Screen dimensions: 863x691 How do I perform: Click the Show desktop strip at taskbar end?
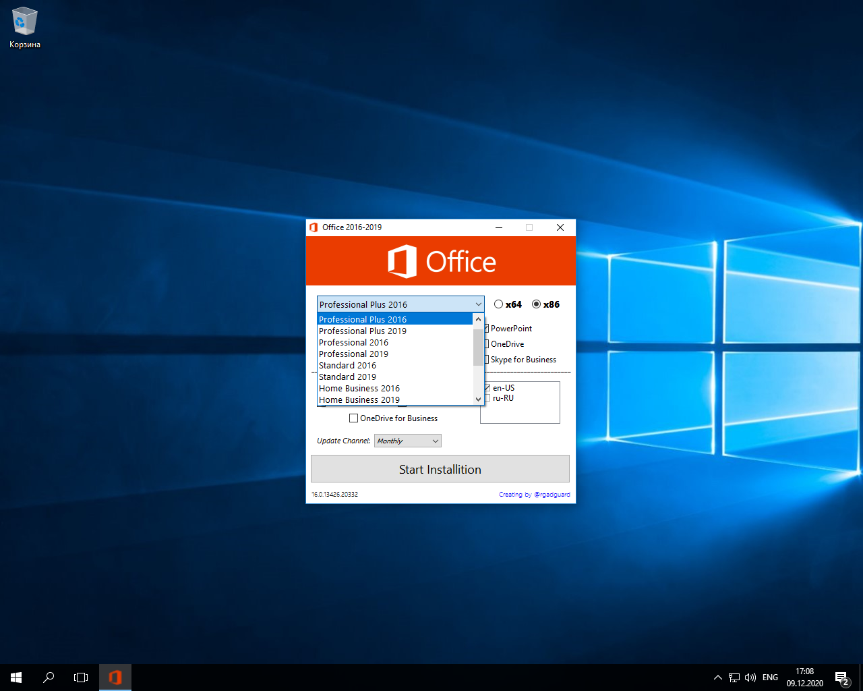click(861, 678)
